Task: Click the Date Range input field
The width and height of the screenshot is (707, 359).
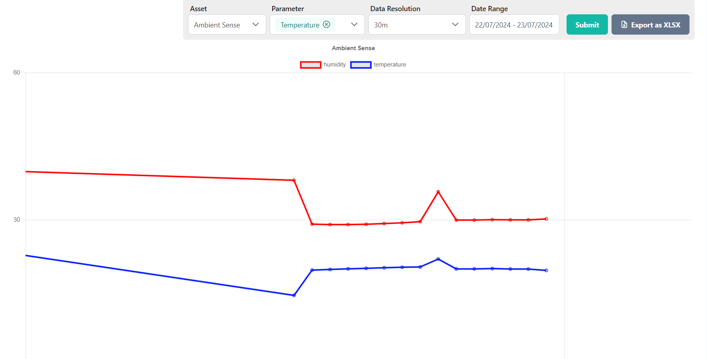Action: coord(514,25)
